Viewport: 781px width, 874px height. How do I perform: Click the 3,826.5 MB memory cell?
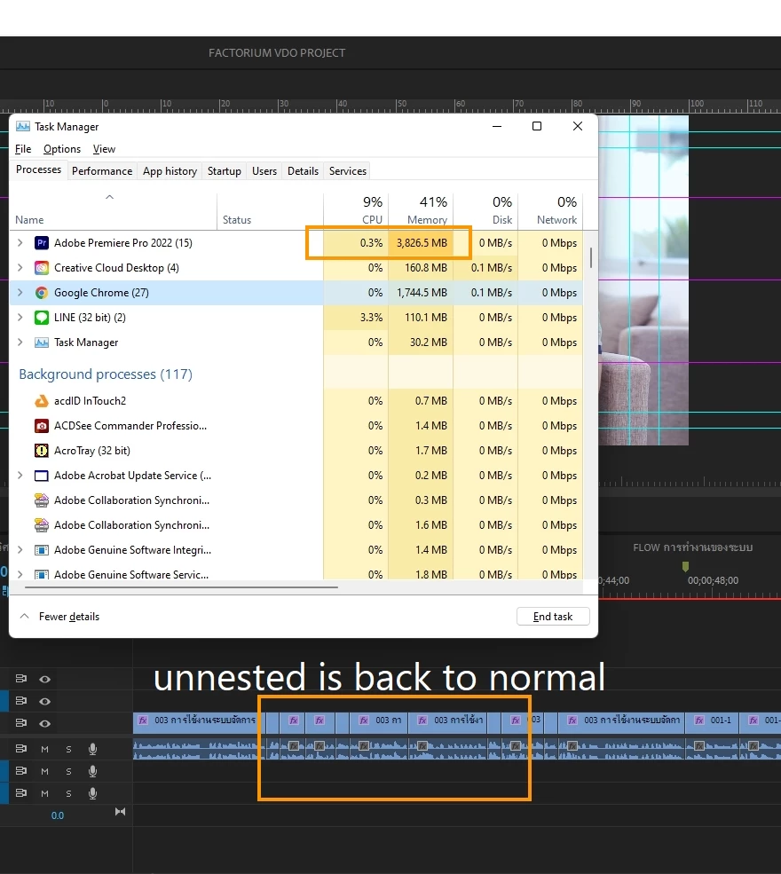[422, 243]
